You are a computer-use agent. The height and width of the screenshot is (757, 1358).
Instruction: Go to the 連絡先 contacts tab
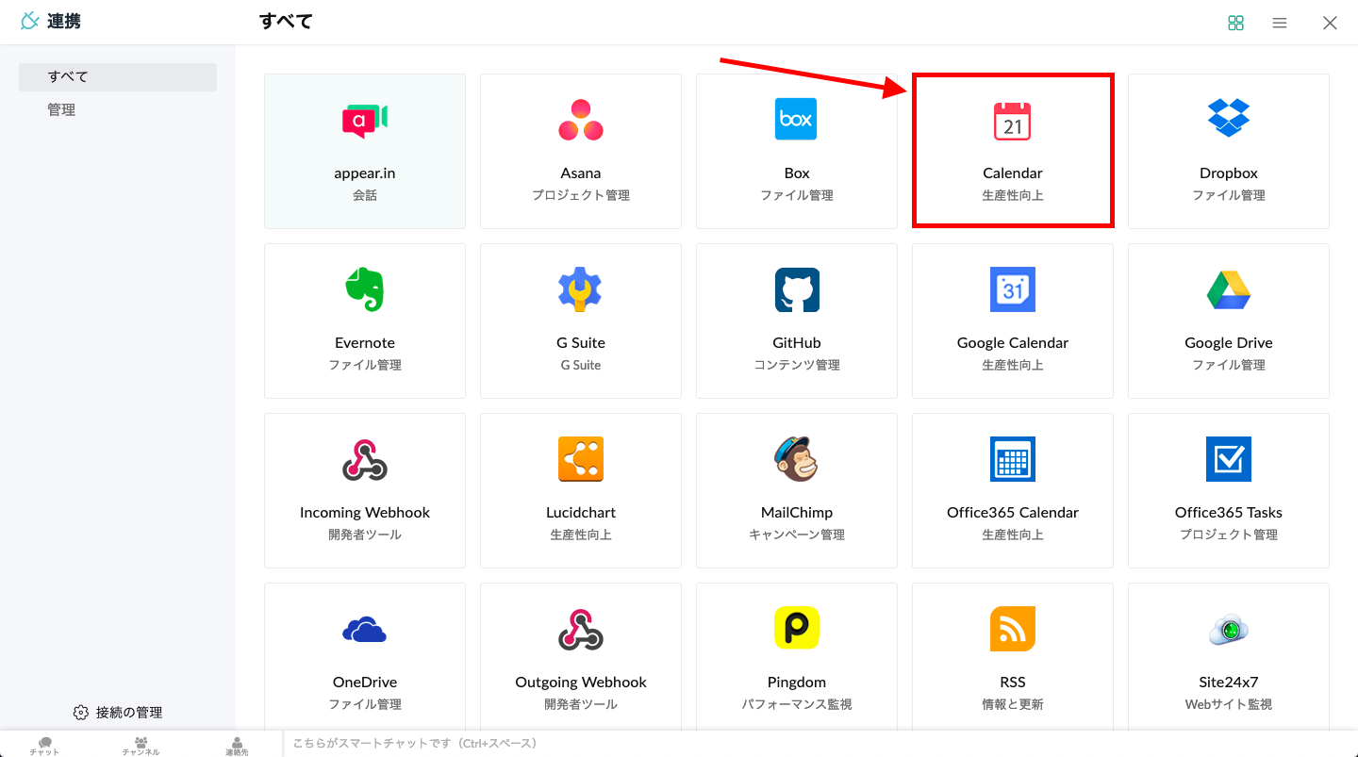pos(237,746)
